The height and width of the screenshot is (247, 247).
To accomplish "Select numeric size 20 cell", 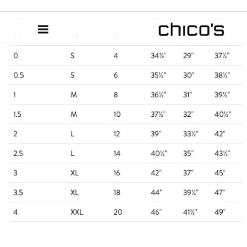I will coord(118,212).
